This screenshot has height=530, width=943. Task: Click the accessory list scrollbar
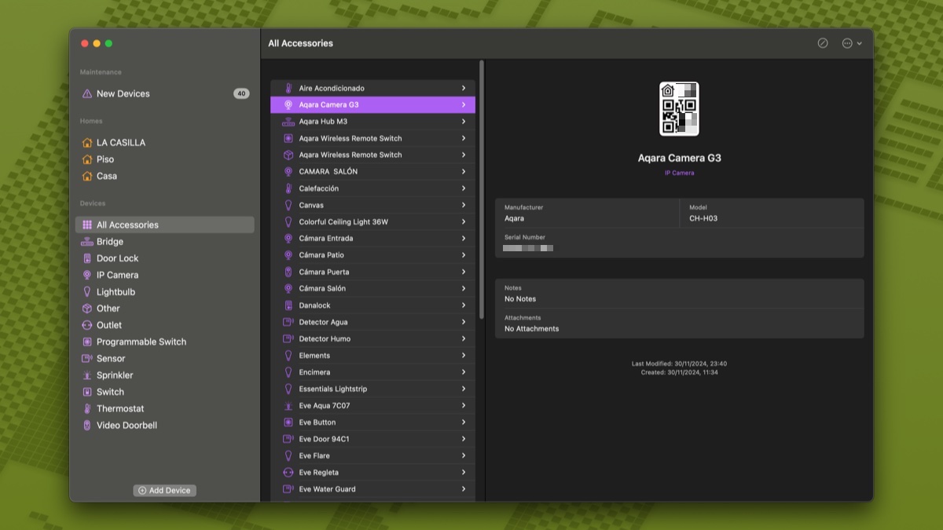[482, 188]
